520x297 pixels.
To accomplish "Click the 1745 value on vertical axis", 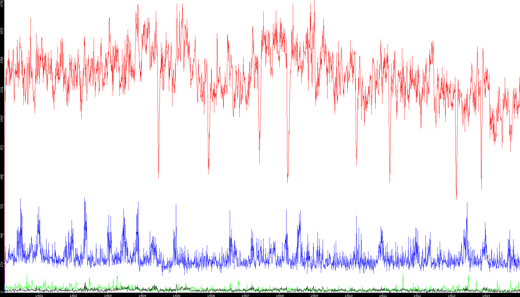I will 2,4.
